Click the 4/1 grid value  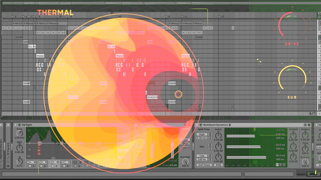click(312, 113)
